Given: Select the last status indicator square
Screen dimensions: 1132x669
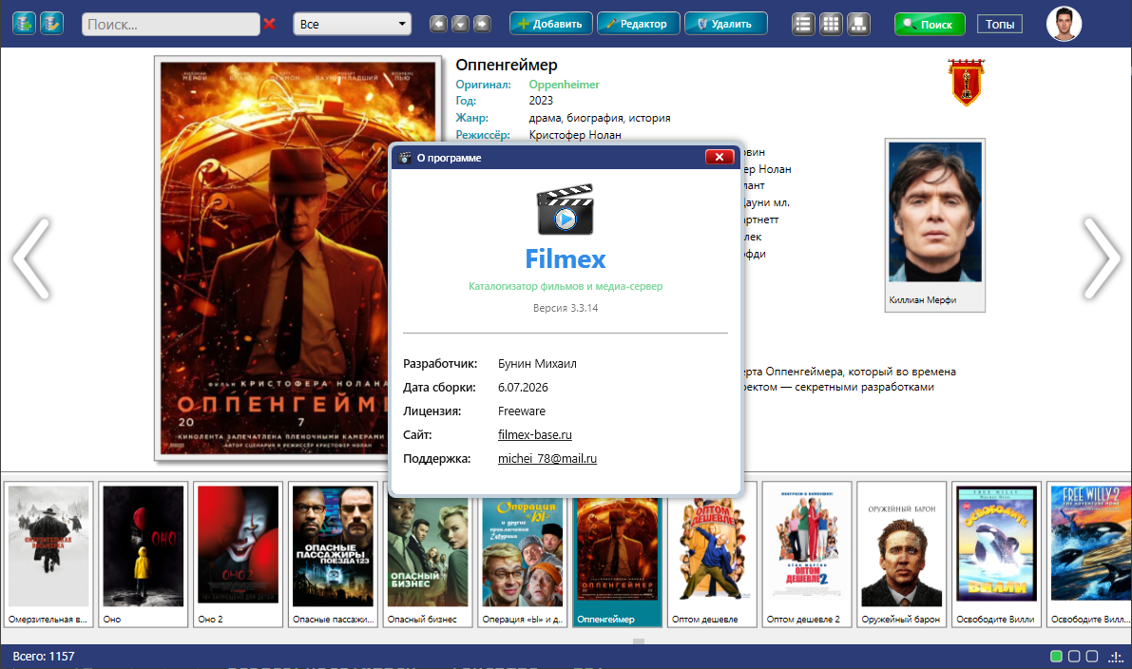Looking at the screenshot, I should (x=1092, y=656).
